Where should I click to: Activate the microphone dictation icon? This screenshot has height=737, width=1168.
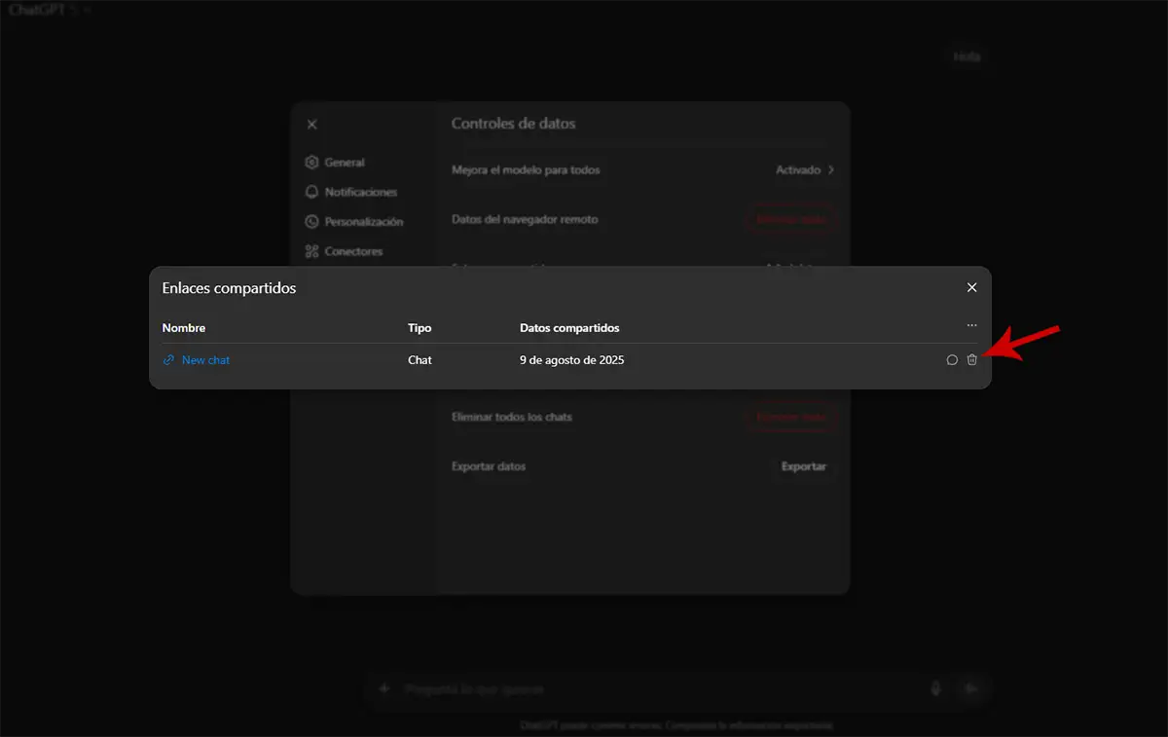click(x=936, y=689)
